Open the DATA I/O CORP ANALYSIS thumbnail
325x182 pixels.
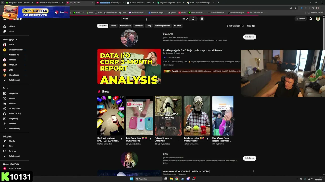tap(129, 66)
